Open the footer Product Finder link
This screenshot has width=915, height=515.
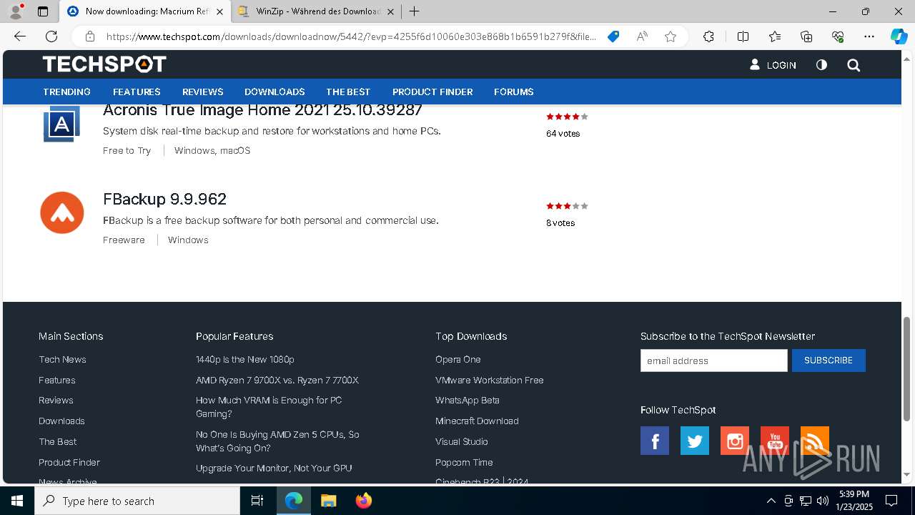tap(69, 462)
